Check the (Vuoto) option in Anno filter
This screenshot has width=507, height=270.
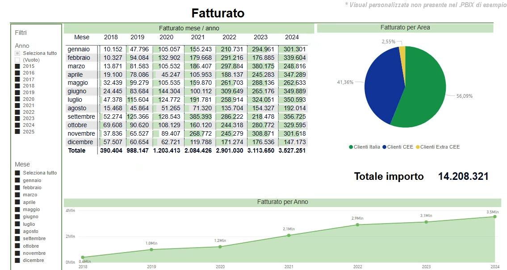coord(17,60)
